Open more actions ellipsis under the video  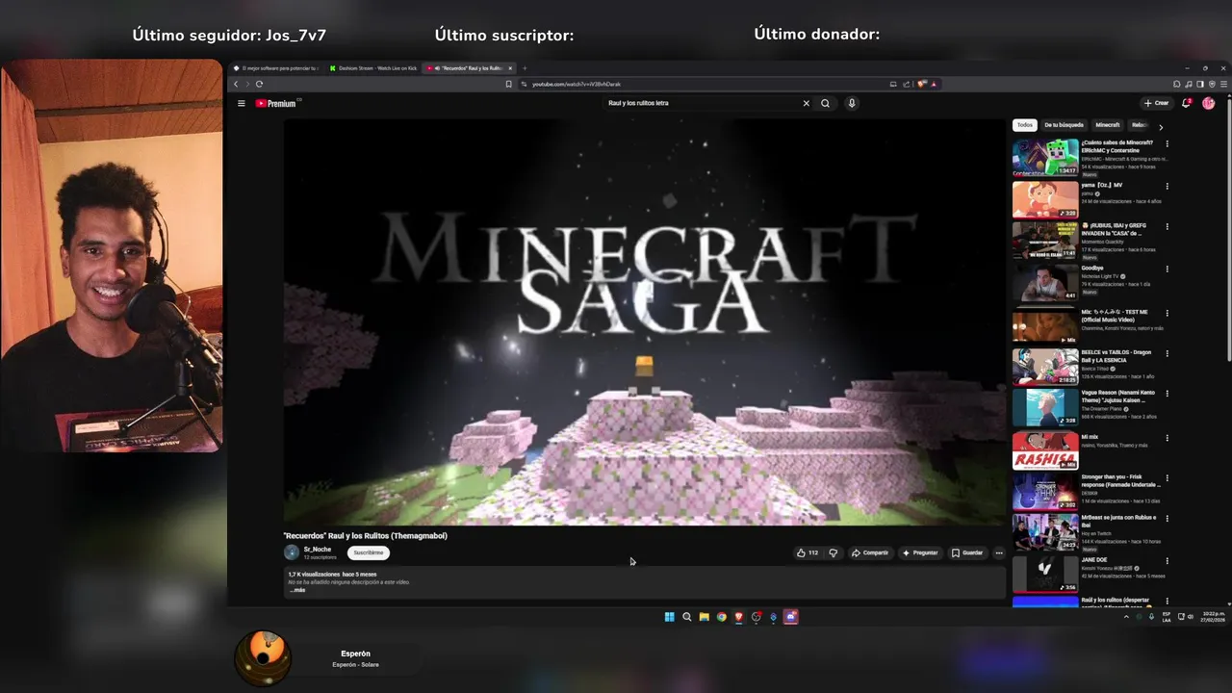click(x=999, y=552)
